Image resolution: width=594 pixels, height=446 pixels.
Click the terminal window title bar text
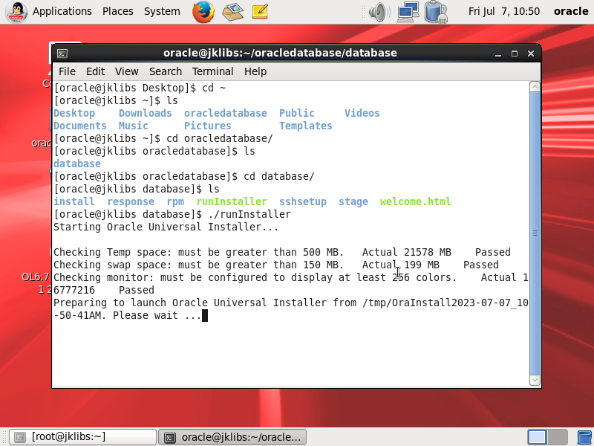(x=280, y=53)
